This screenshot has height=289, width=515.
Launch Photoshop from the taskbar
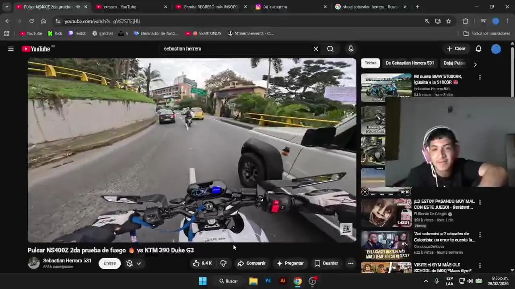(268, 281)
